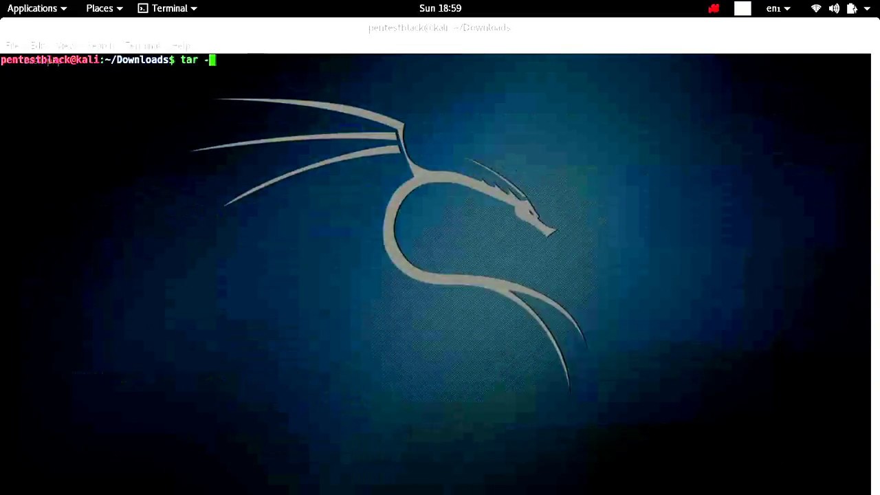Open the File menu of the terminal
This screenshot has width=880, height=495.
(x=12, y=45)
